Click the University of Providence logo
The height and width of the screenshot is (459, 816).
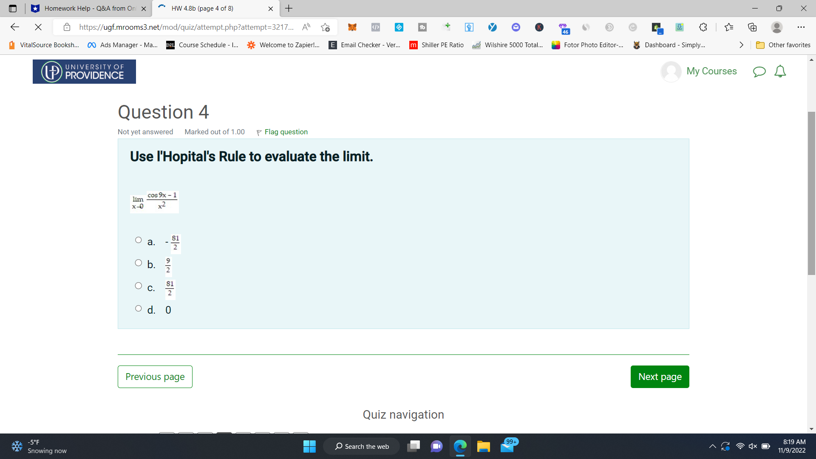pyautogui.click(x=84, y=71)
